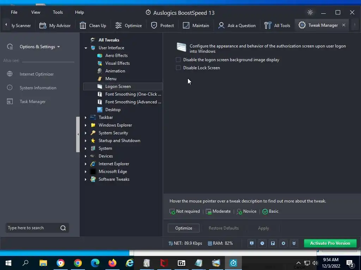Open the Help menu
Viewport: 361px width, 270px height.
coord(79,12)
